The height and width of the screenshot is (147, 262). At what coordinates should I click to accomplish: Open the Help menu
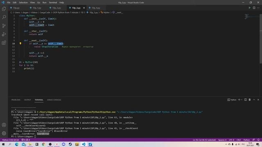pos(62,2)
